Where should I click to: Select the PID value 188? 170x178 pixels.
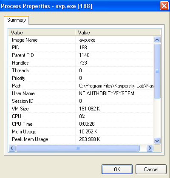click(x=83, y=48)
